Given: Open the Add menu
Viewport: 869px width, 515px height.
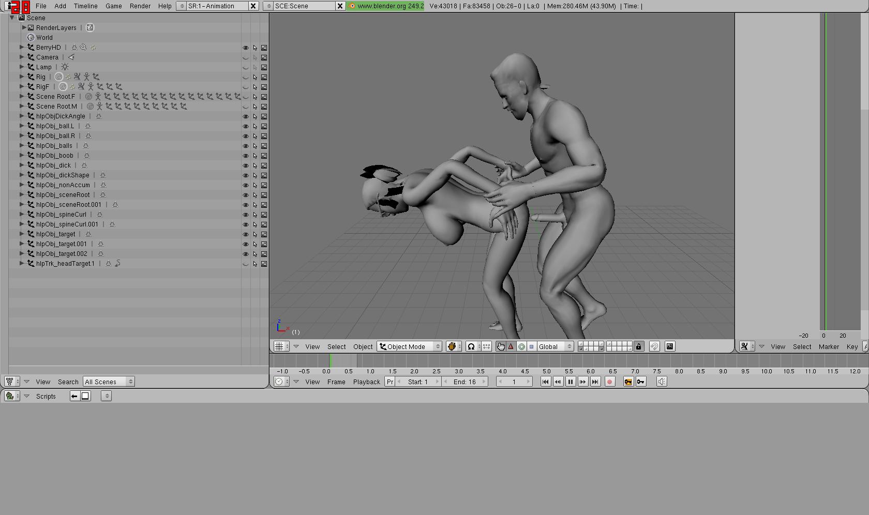Looking at the screenshot, I should coord(61,6).
